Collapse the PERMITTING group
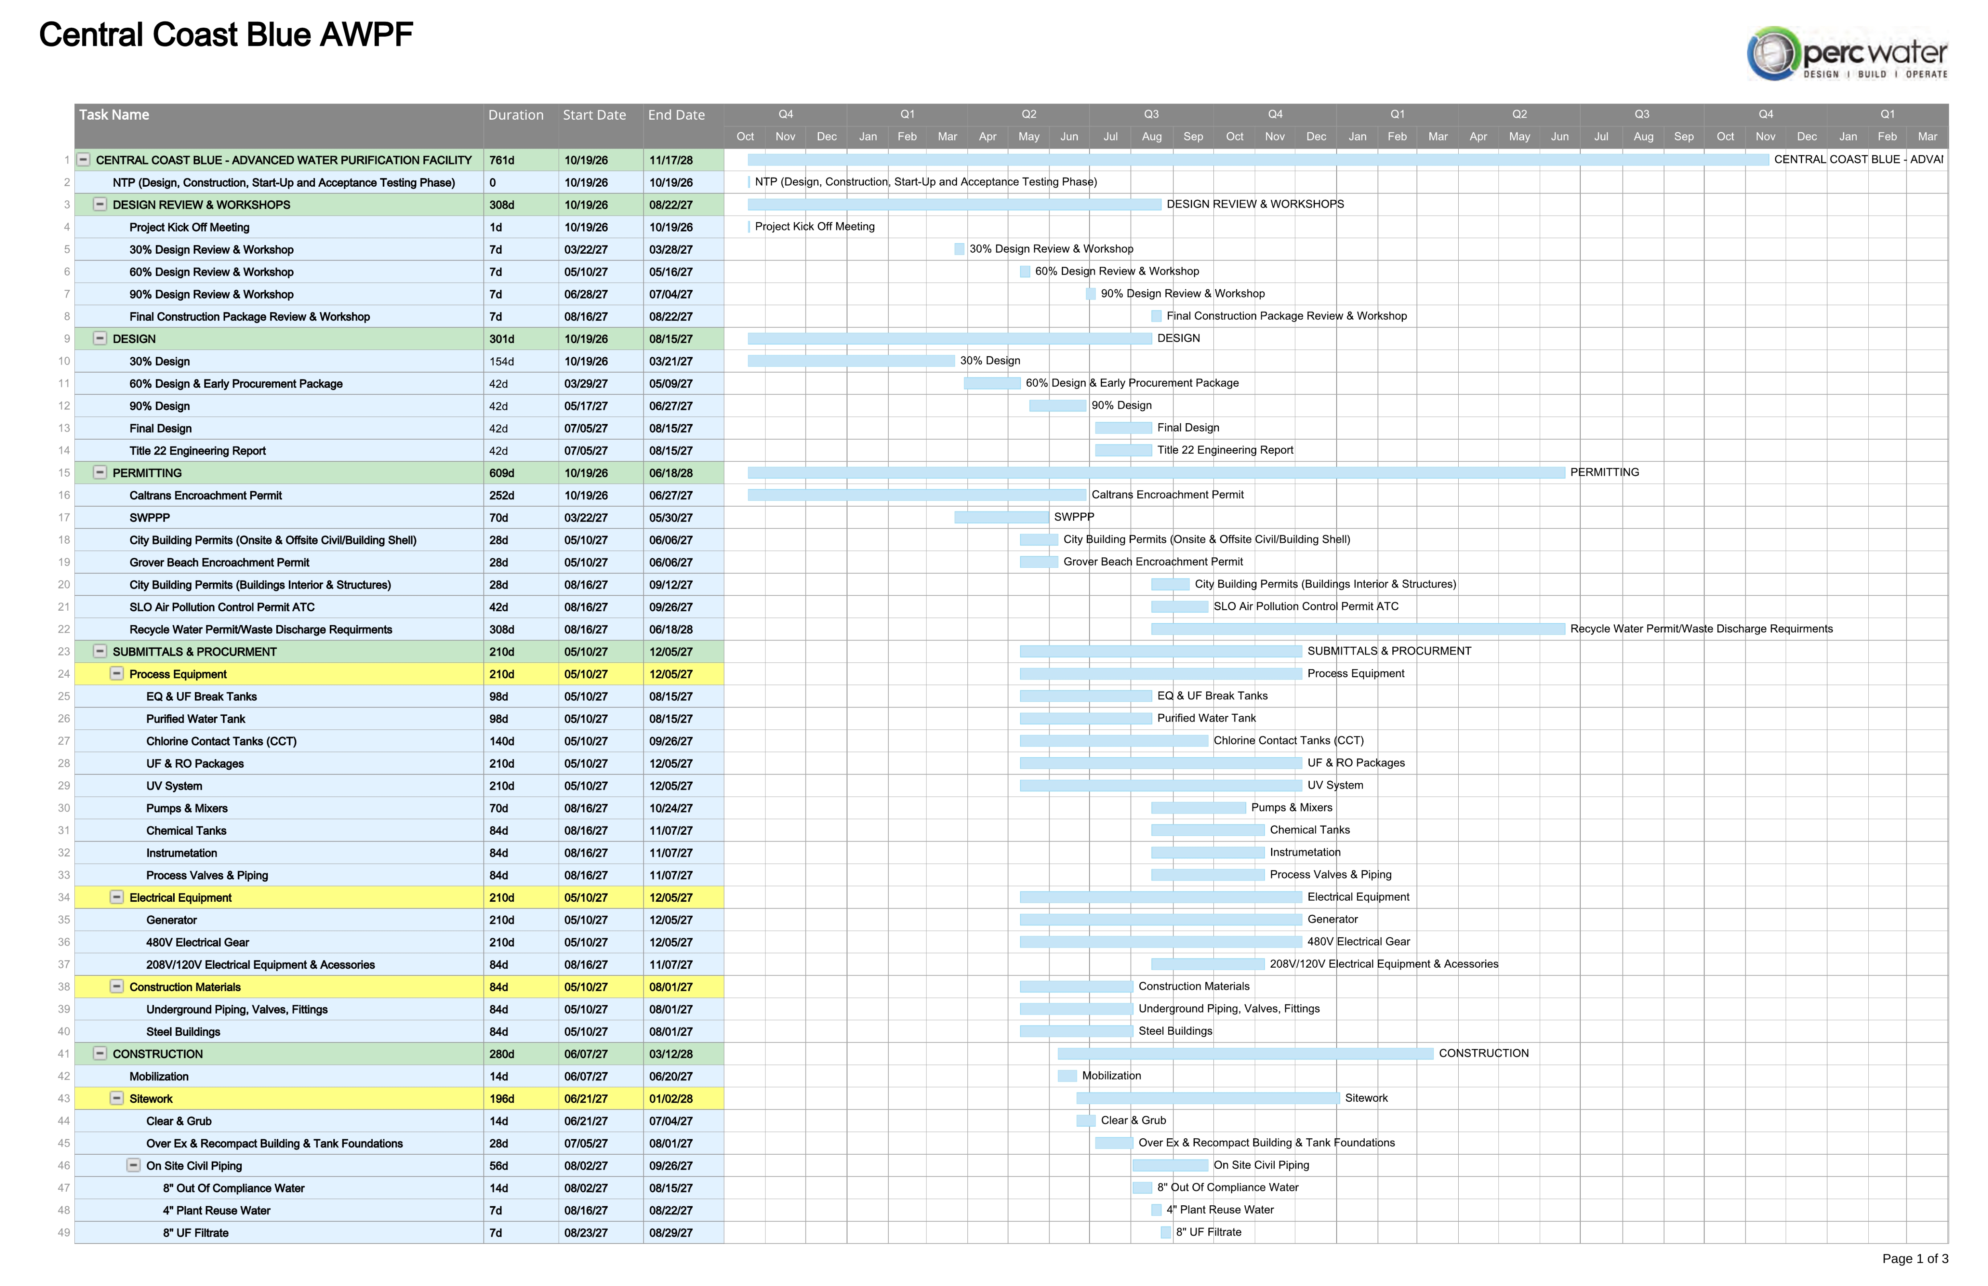Viewport: 1988px width, 1286px height. pyautogui.click(x=100, y=473)
